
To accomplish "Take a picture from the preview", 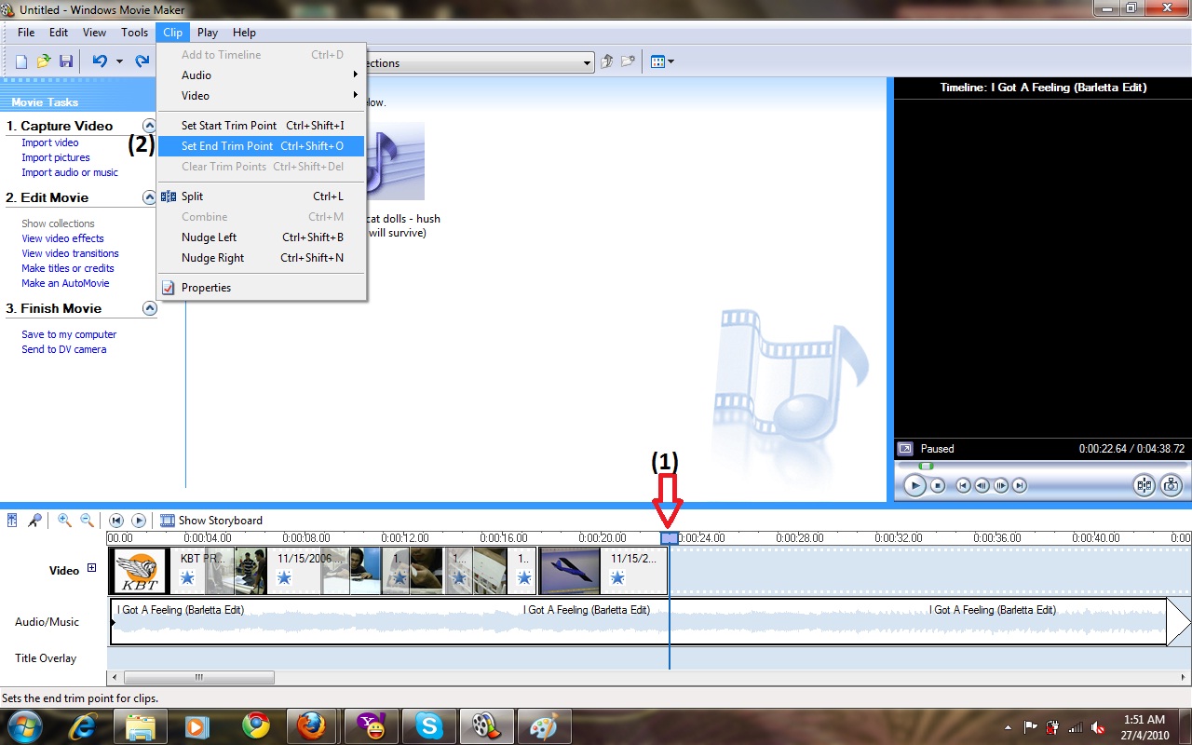I will click(x=1172, y=485).
